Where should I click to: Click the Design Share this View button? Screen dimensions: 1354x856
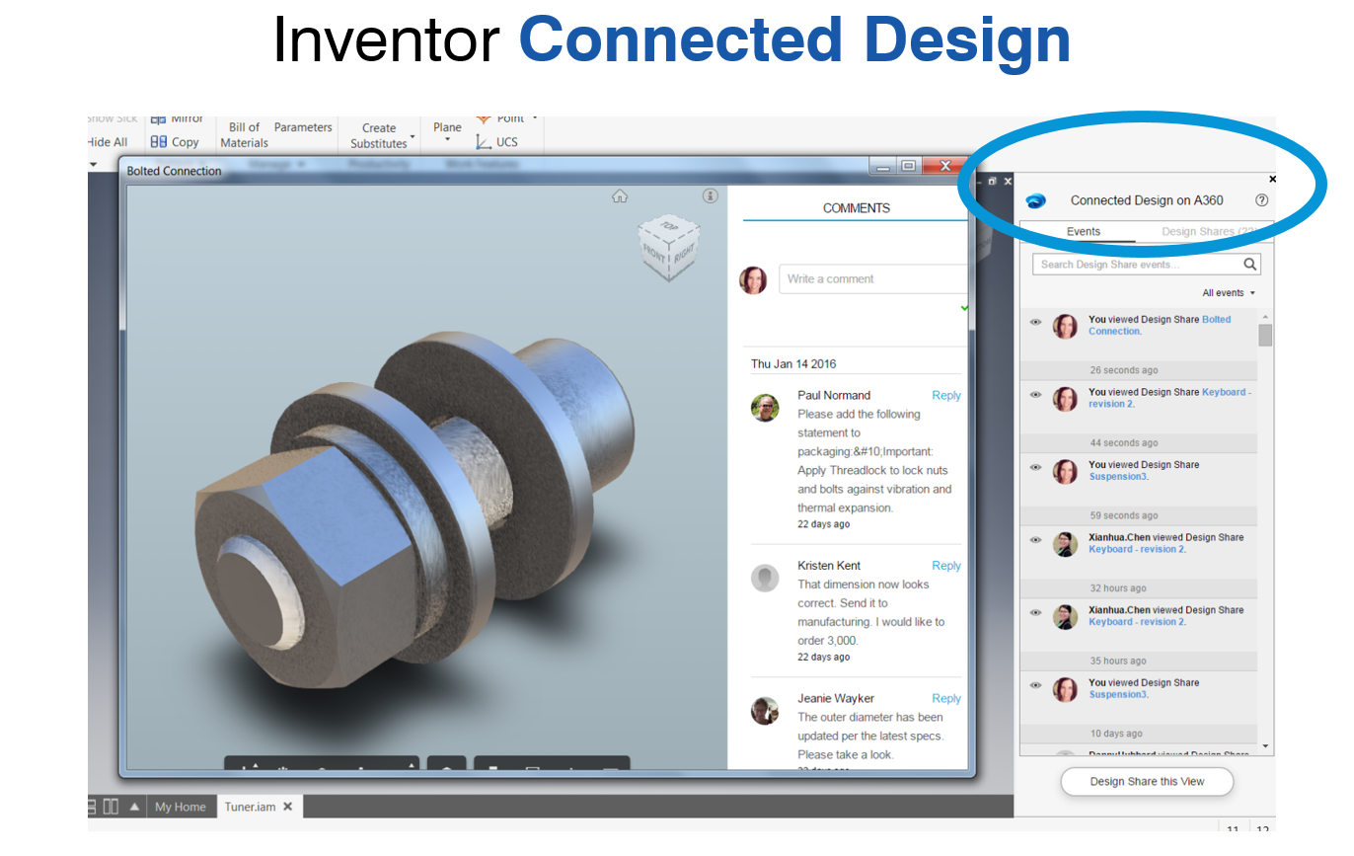[1146, 781]
